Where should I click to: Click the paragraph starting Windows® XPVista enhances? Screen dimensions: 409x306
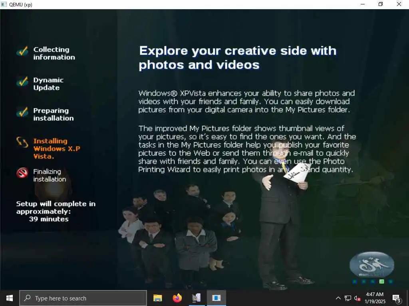[x=246, y=102]
